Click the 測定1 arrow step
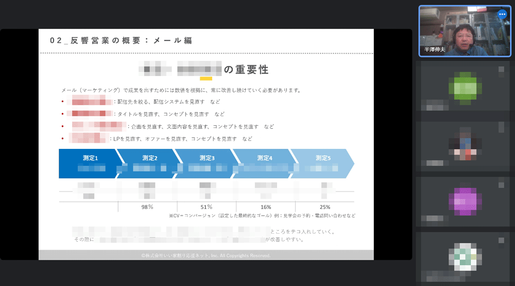The image size is (515, 286). click(89, 163)
